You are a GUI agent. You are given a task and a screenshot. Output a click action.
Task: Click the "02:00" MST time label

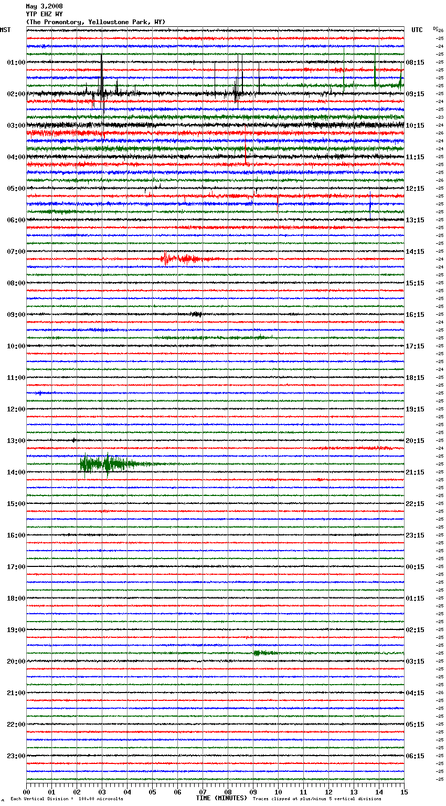tap(16, 94)
